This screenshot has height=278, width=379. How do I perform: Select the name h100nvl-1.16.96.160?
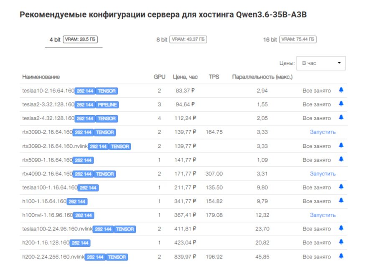coord(48,215)
